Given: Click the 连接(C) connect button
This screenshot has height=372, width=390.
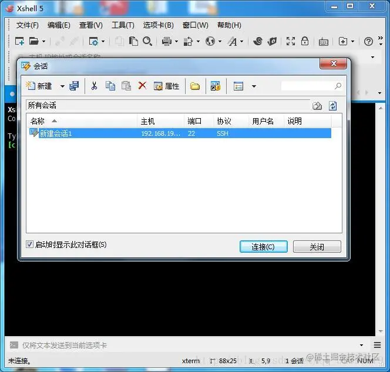Looking at the screenshot, I should click(x=263, y=247).
